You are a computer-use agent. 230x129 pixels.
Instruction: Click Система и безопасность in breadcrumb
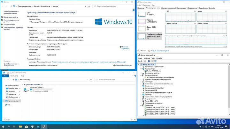[x=42, y=6]
